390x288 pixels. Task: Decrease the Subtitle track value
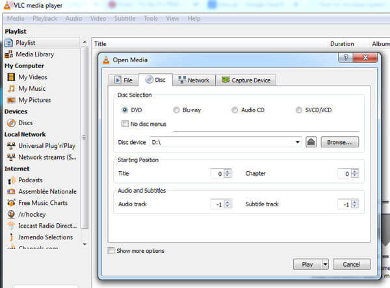coord(355,206)
